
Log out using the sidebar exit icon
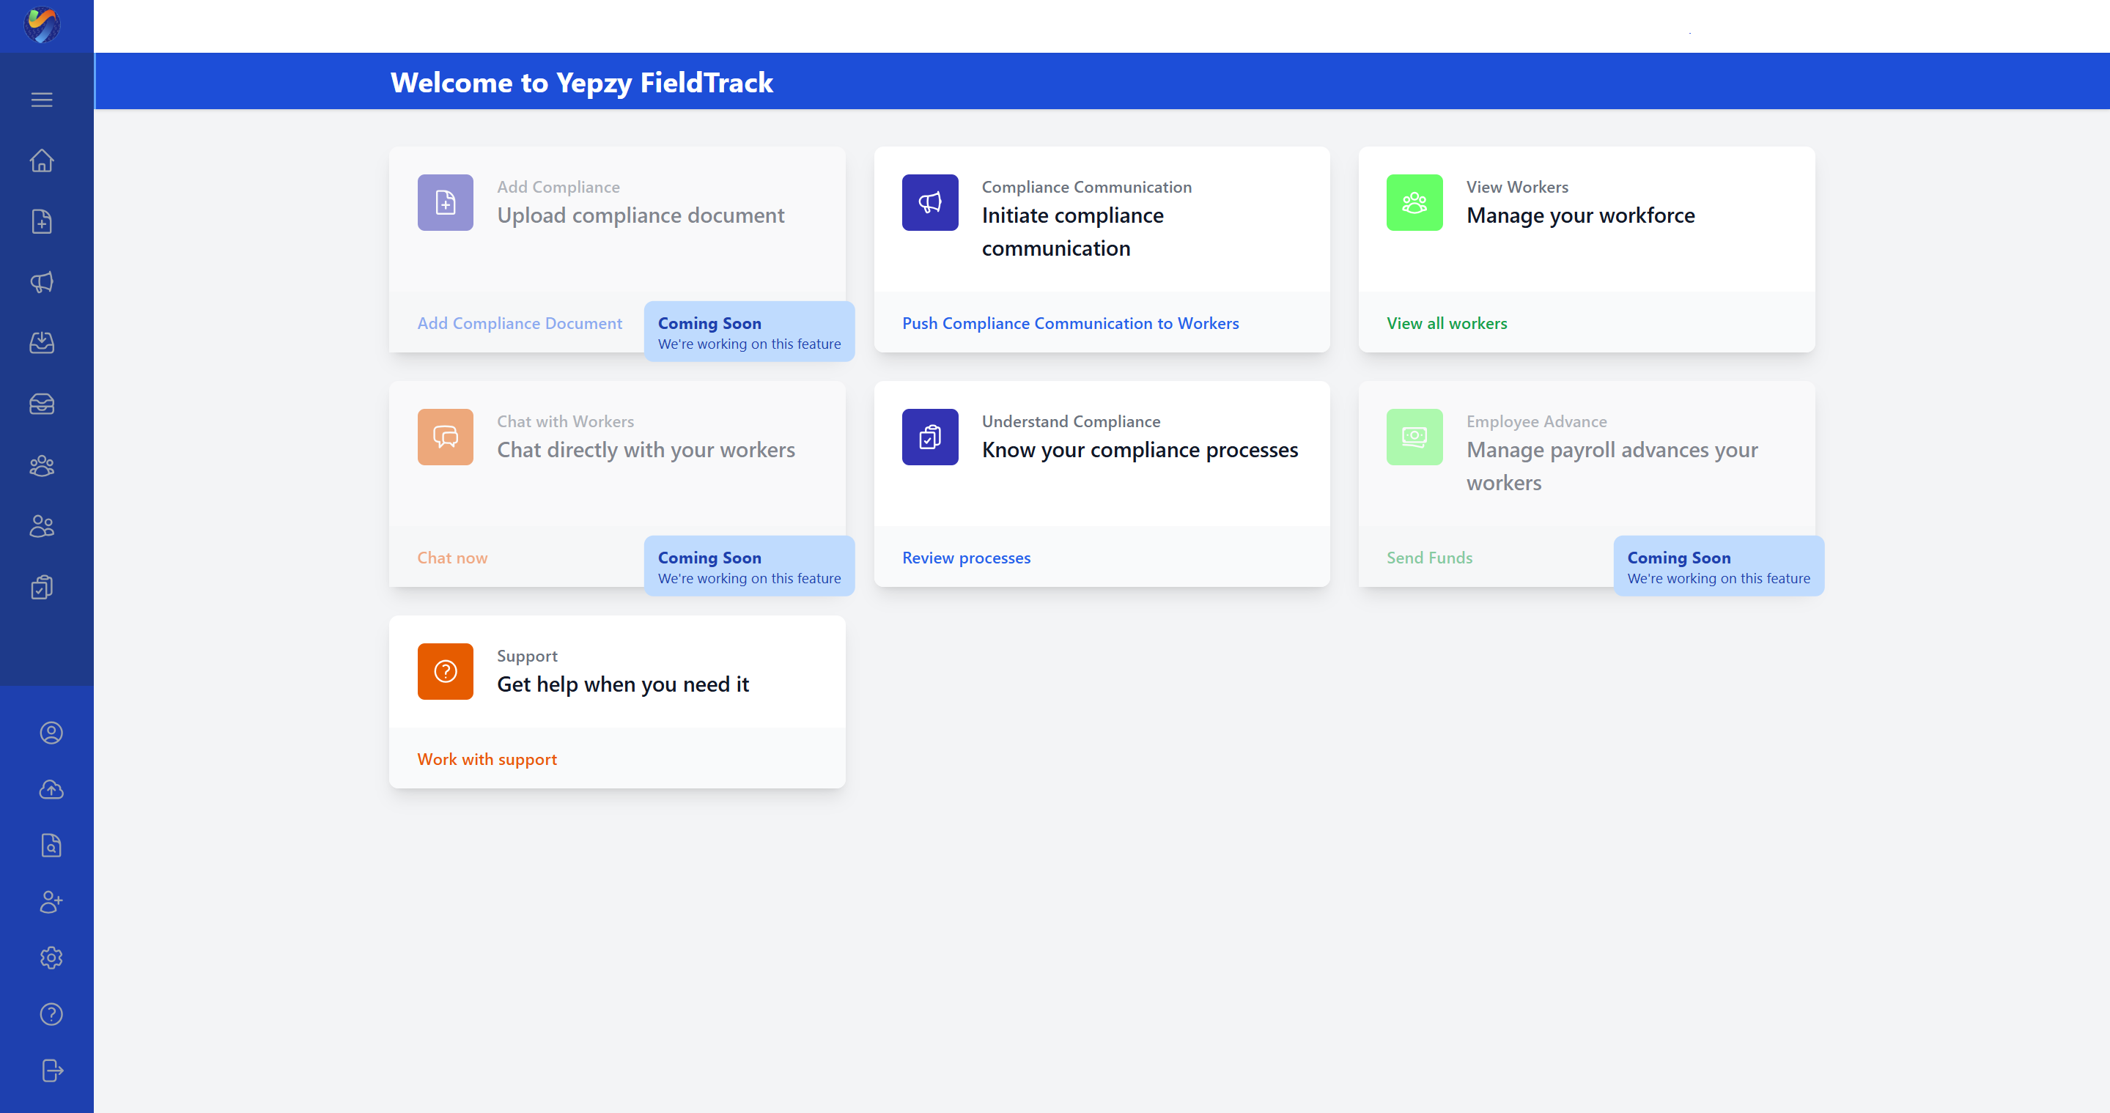pyautogui.click(x=51, y=1070)
